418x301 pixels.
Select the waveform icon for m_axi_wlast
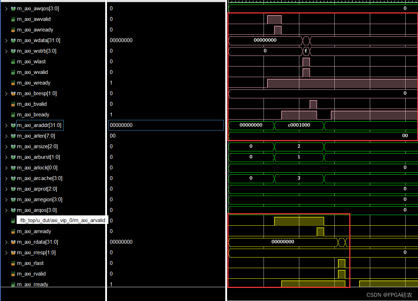point(13,62)
